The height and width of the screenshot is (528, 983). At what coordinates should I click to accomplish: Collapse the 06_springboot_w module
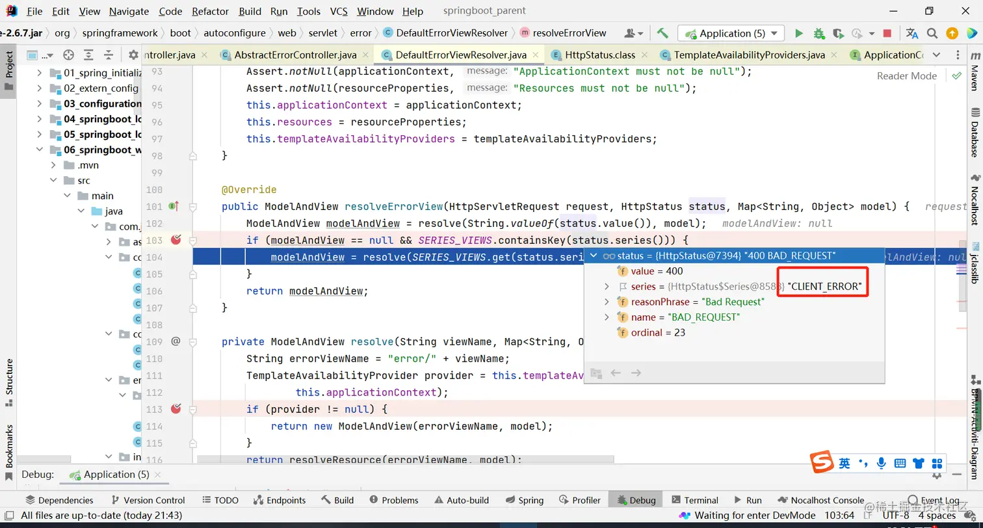(40, 150)
